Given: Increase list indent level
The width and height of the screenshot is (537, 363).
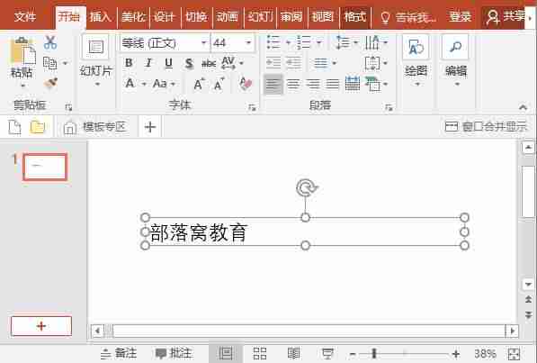Looking at the screenshot, I should (x=294, y=63).
